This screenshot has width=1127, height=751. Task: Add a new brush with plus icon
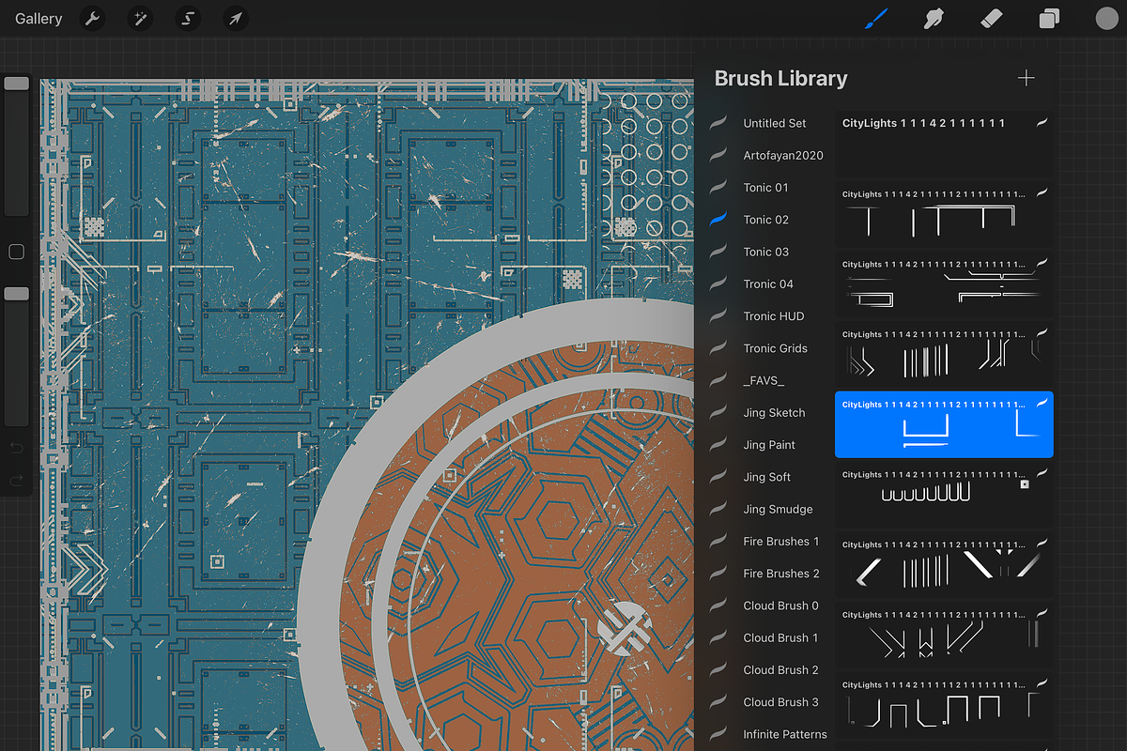(1027, 78)
